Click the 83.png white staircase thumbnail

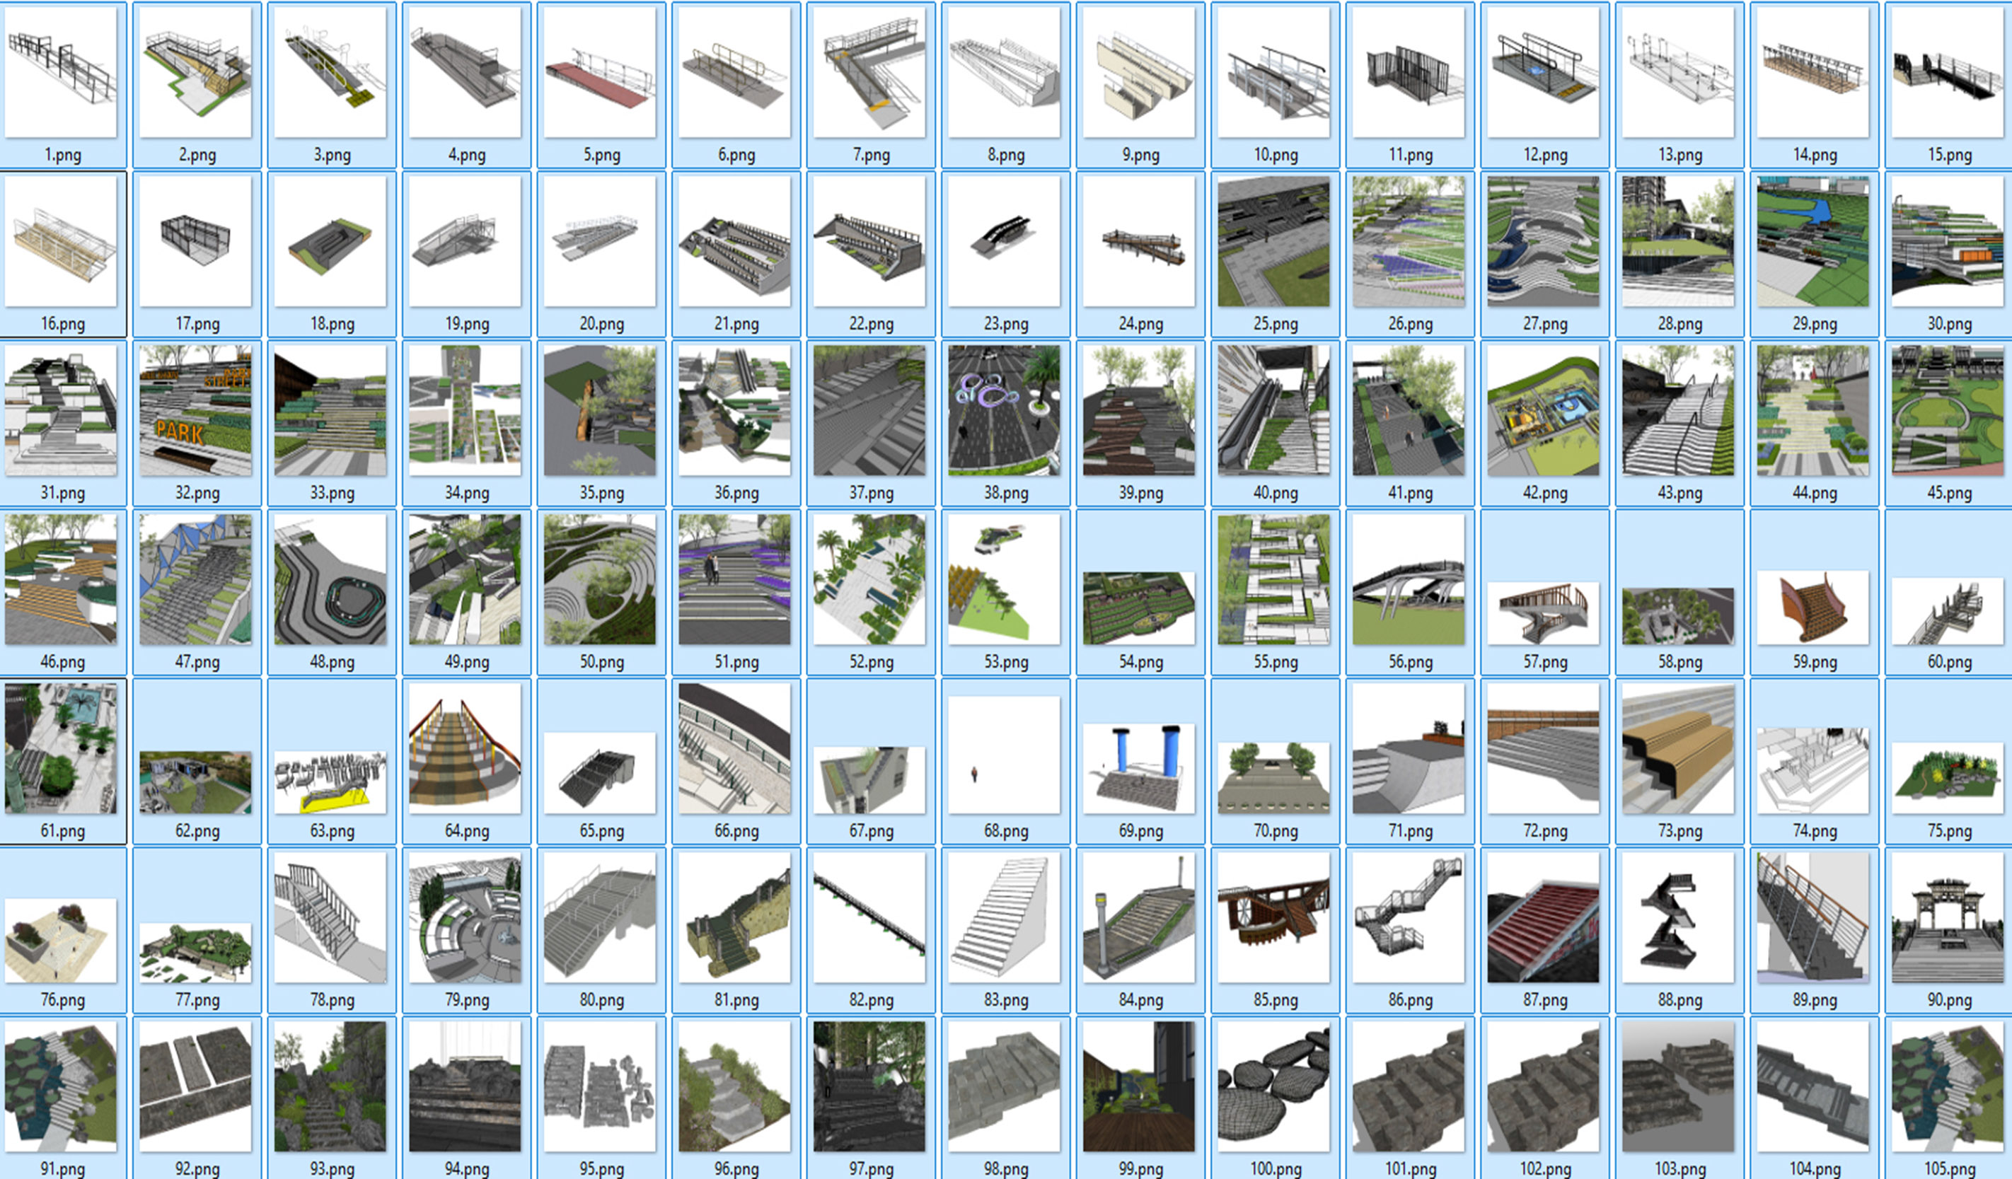[1005, 917]
